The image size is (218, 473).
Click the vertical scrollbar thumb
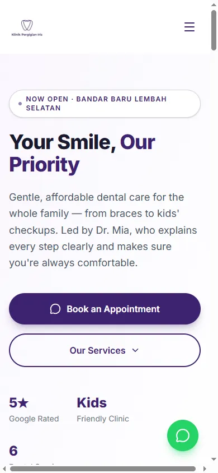coord(214,30)
